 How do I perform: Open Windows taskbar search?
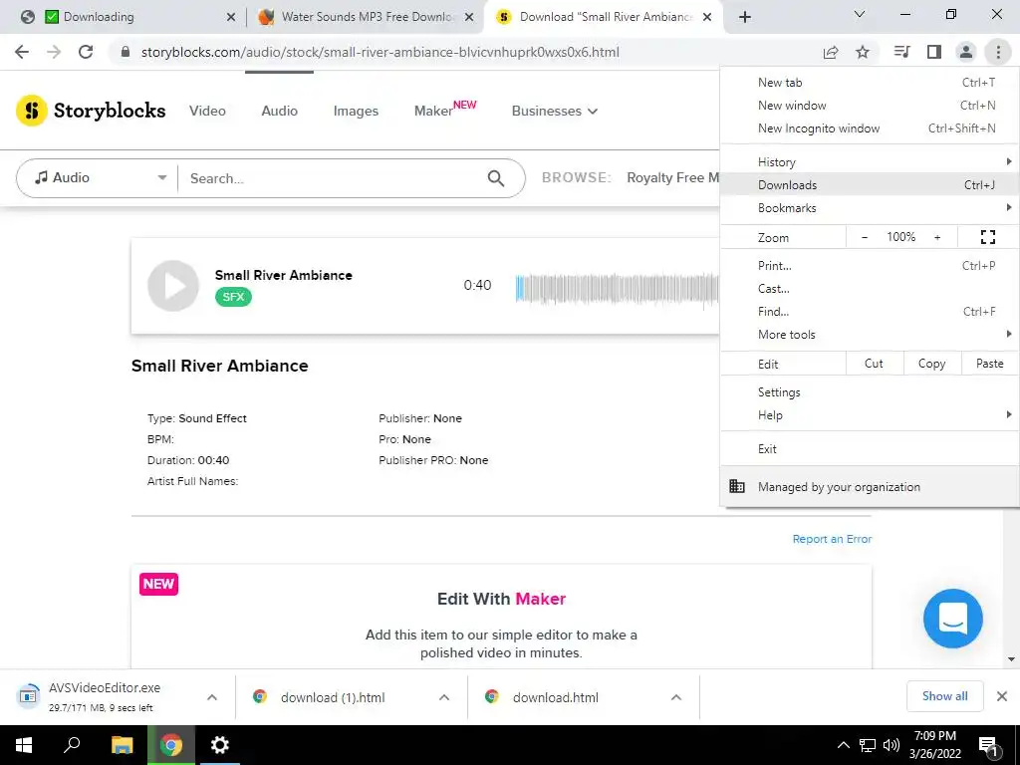72,745
